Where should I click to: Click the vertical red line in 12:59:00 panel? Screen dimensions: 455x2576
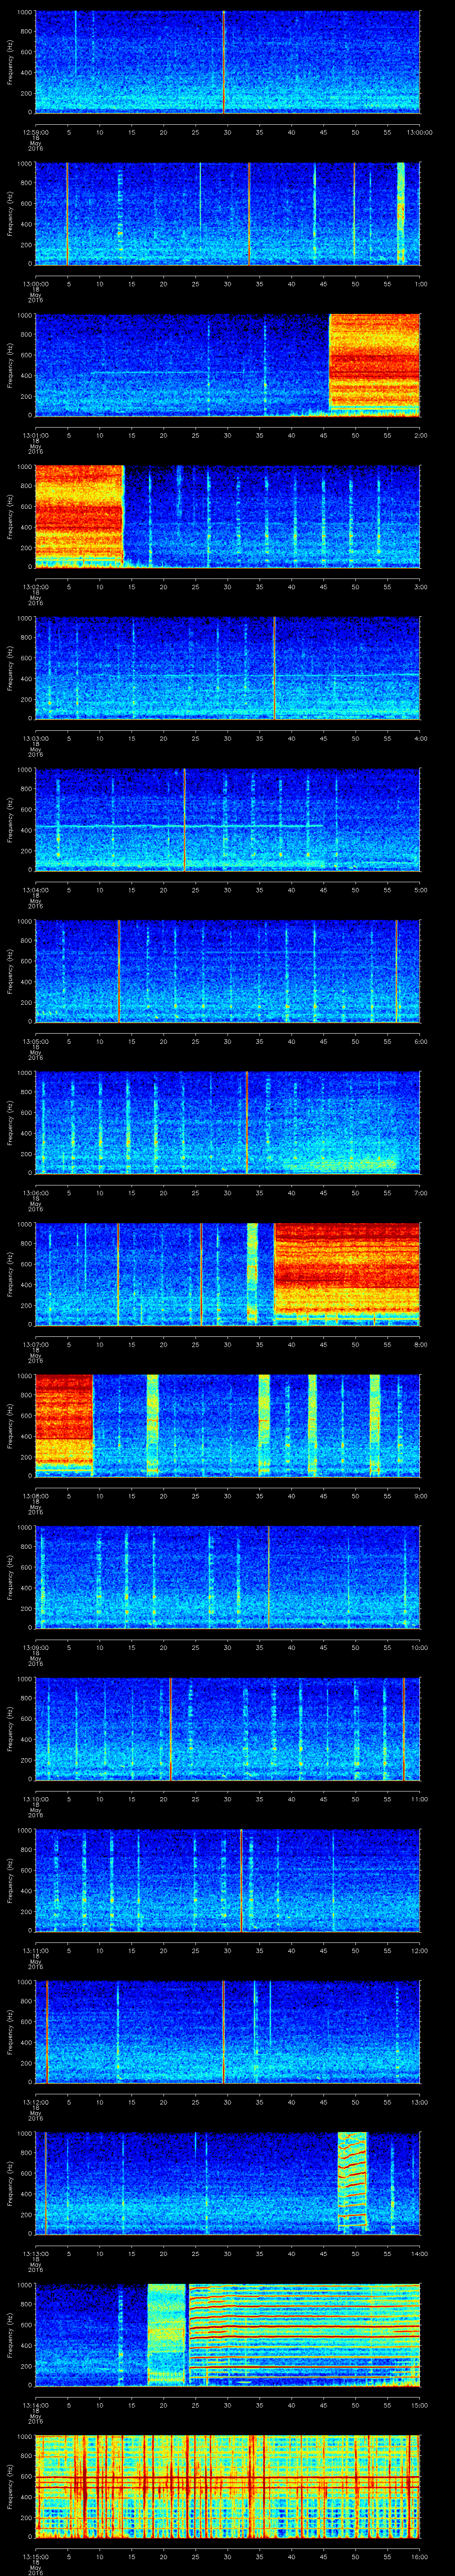point(224,62)
